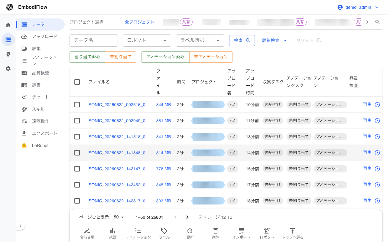Open the ラベル選択 dropdown

click(x=200, y=41)
